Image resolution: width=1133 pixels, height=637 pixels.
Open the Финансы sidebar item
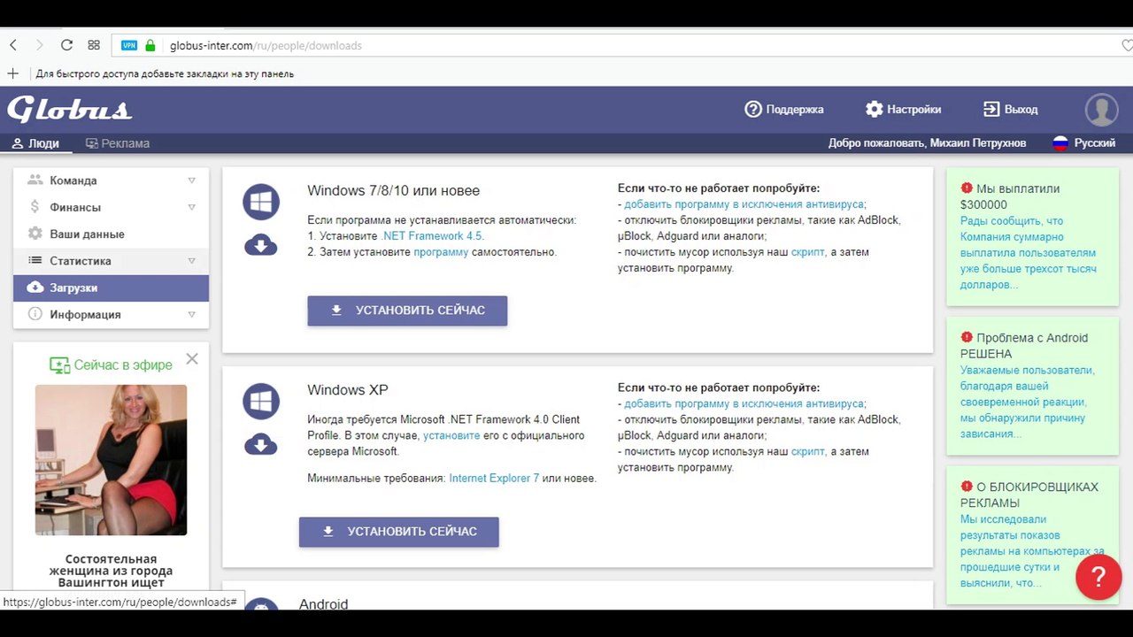pos(111,207)
